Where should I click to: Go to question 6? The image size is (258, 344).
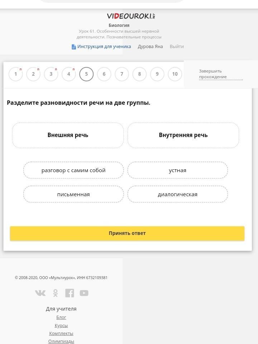click(x=104, y=74)
